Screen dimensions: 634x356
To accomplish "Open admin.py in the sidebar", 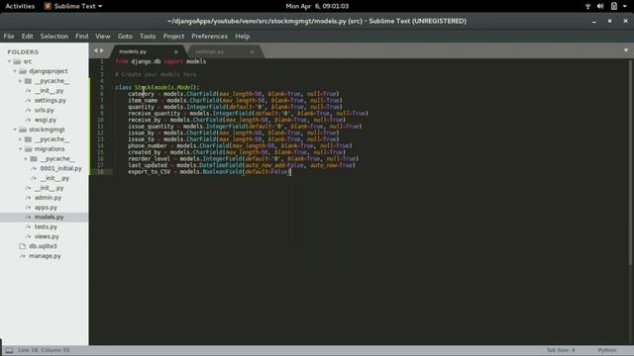I will [x=48, y=198].
